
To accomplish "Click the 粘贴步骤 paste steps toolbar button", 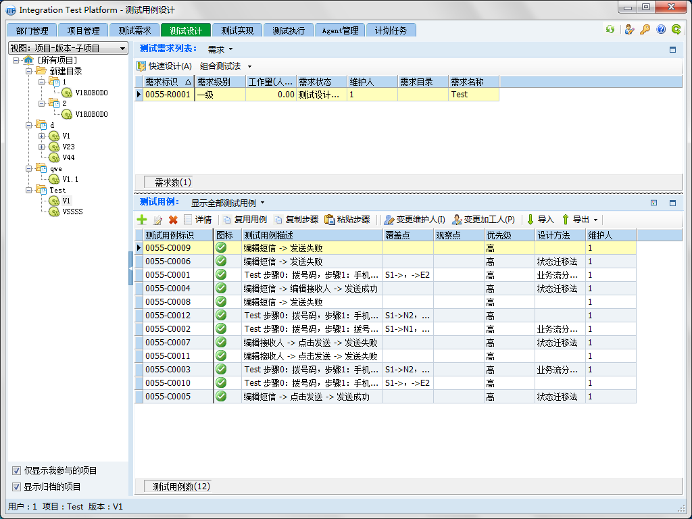I will [x=347, y=220].
